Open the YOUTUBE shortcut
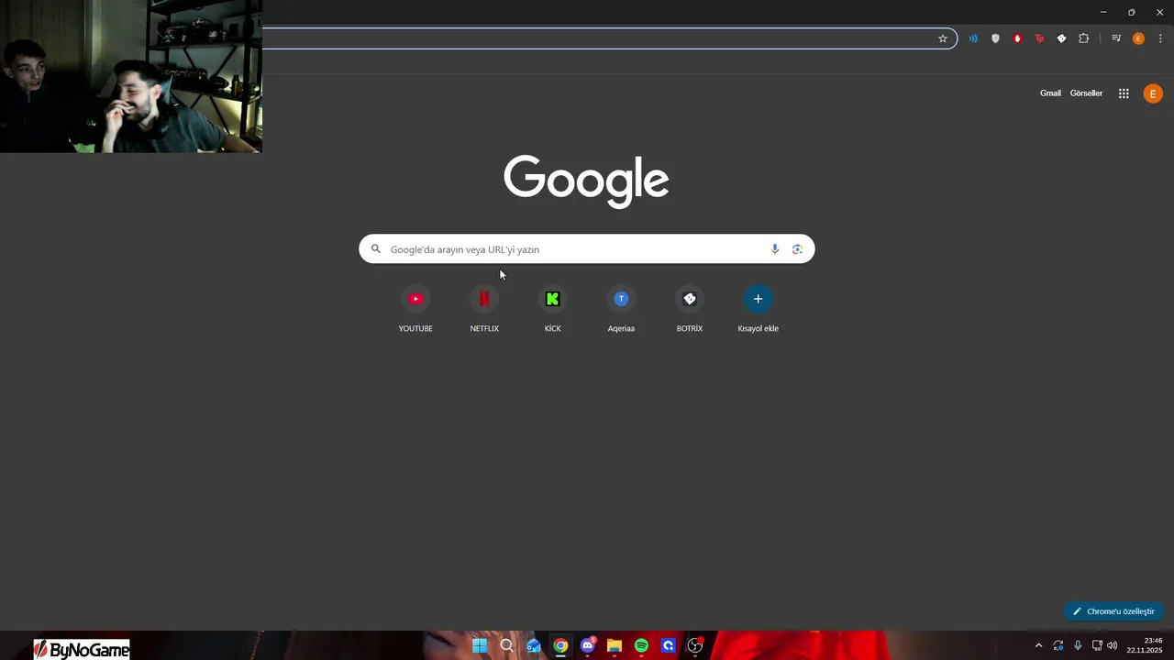Image resolution: width=1174 pixels, height=660 pixels. click(x=415, y=310)
